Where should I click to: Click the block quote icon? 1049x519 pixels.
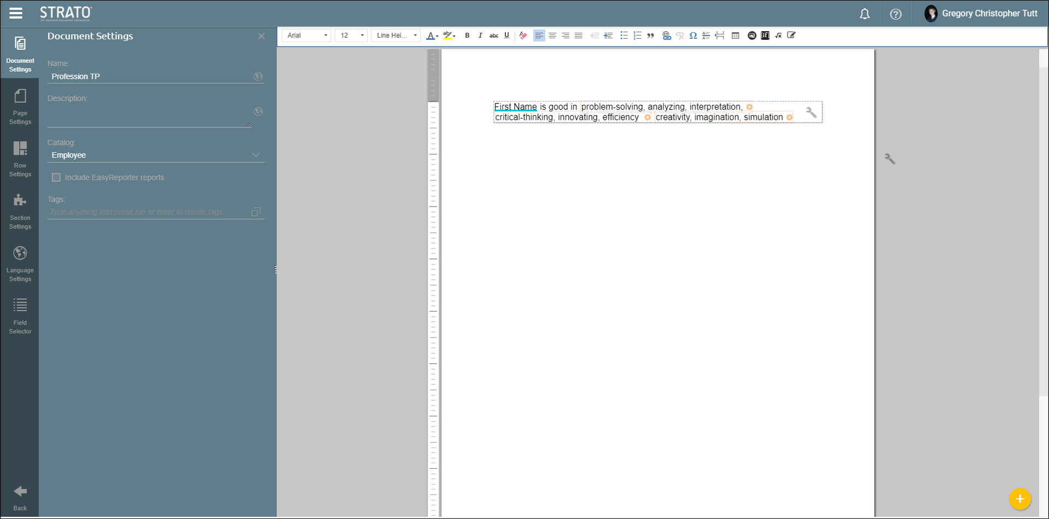pos(651,36)
